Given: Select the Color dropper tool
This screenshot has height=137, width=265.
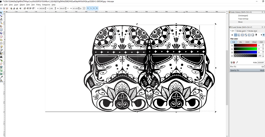Looking at the screenshot, I should (x=1, y=77).
